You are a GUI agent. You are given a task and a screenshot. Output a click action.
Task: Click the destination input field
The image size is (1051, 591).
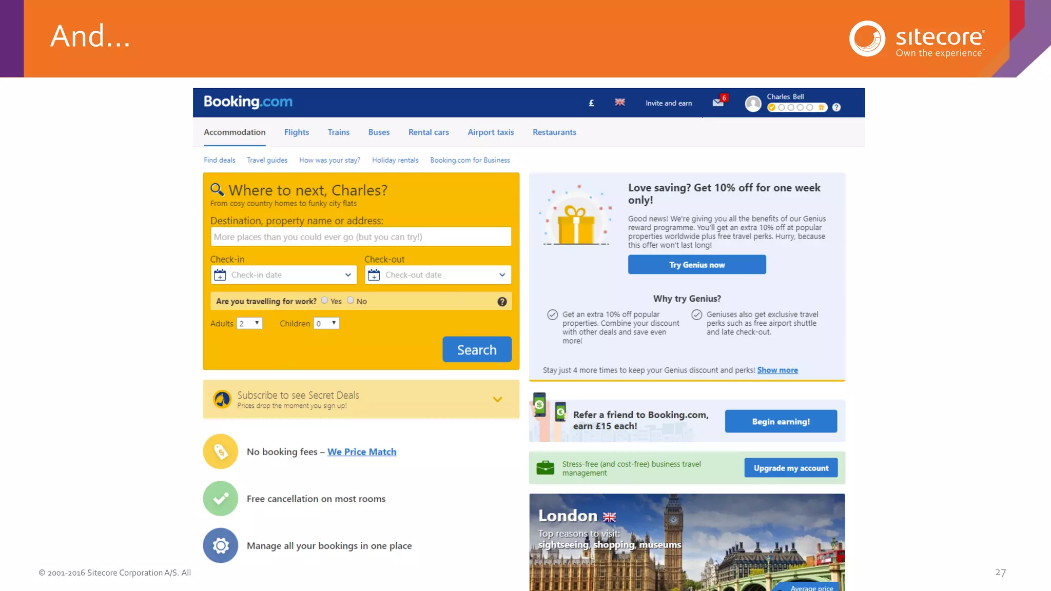click(361, 237)
